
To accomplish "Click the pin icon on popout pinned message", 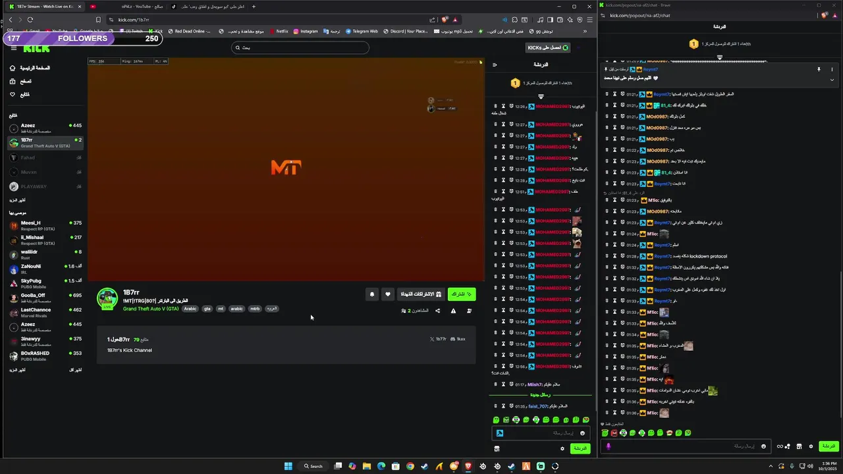I will (819, 69).
